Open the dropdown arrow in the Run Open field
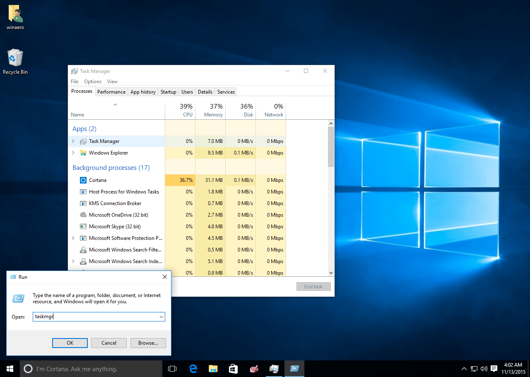 click(161, 317)
